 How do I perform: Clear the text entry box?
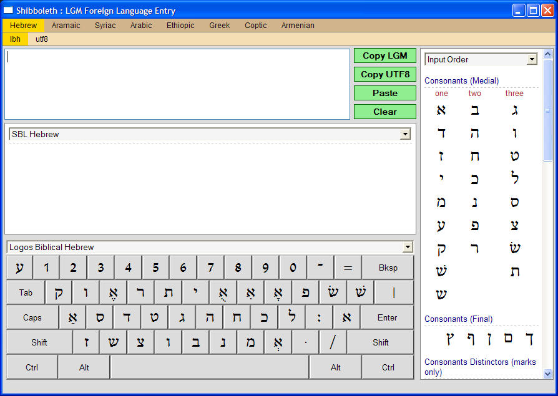(x=385, y=112)
